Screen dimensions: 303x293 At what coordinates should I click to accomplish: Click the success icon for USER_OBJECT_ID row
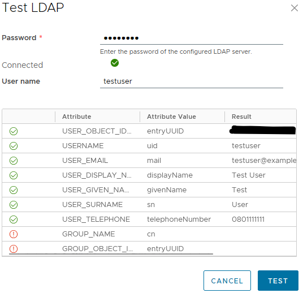(14, 131)
